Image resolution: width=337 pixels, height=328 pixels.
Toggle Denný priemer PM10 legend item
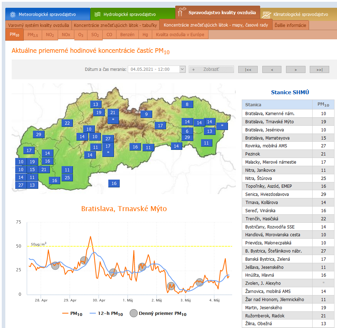point(158,313)
